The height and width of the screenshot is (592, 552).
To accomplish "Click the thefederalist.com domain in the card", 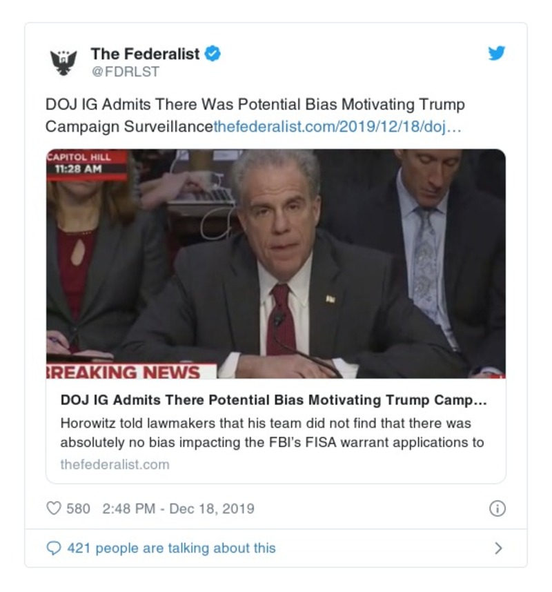I will 115,464.
